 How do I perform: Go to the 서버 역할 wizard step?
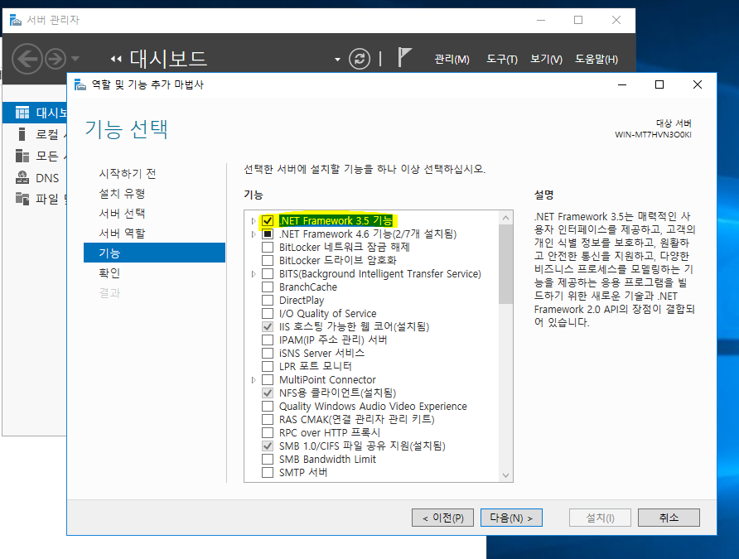[x=122, y=233]
